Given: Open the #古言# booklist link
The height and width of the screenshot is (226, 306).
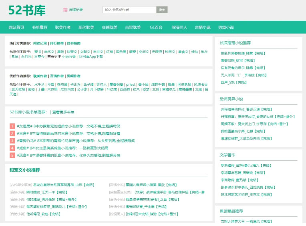Looking at the screenshot, I should point(68,133).
